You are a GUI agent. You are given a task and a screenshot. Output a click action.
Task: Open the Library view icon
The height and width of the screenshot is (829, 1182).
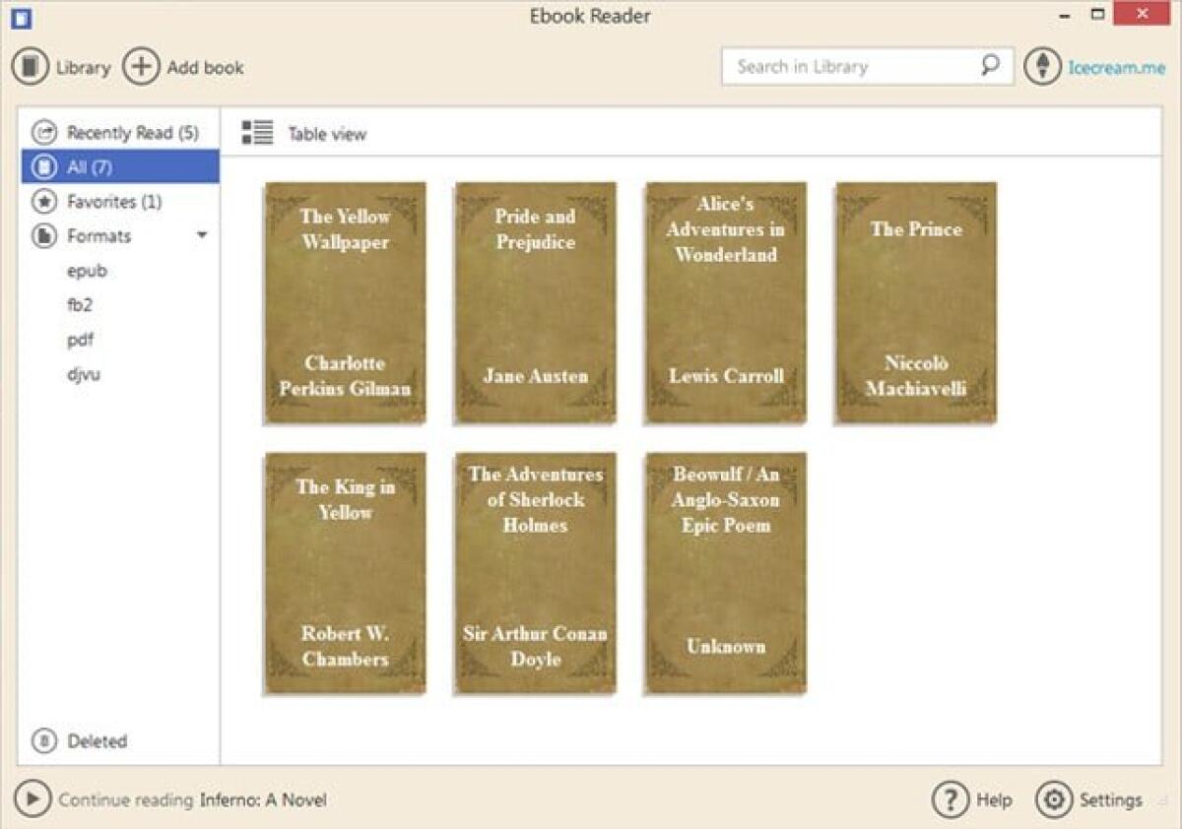31,66
